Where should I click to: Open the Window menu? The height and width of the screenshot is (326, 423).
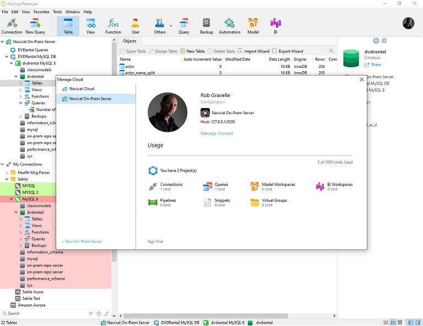click(73, 12)
